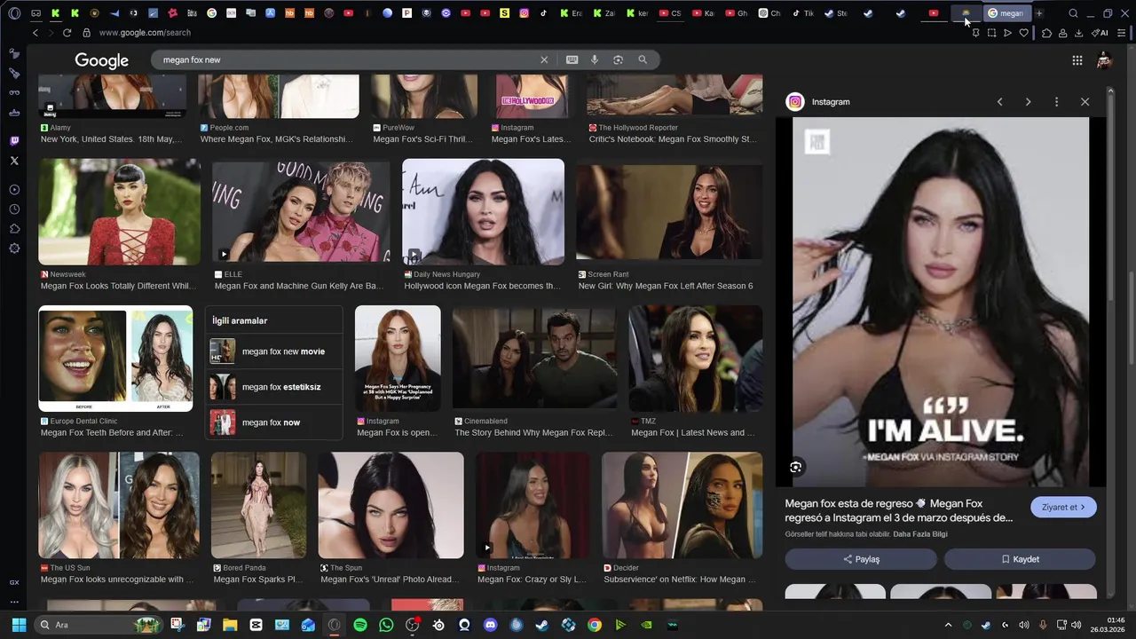Viewport: 1136px width, 639px height.
Task: Open the Bored Panda result thumbnail
Action: pos(258,505)
